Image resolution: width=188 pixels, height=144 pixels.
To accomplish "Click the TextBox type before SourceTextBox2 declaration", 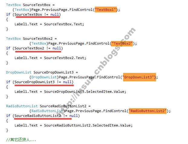I will coord(13,39).
